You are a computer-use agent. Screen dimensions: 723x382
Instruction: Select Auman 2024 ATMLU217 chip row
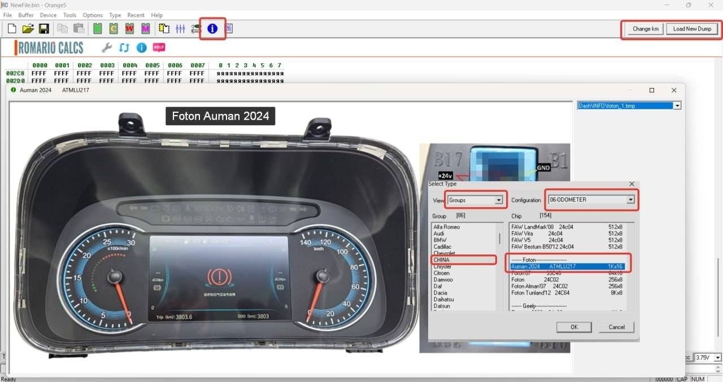click(x=567, y=266)
